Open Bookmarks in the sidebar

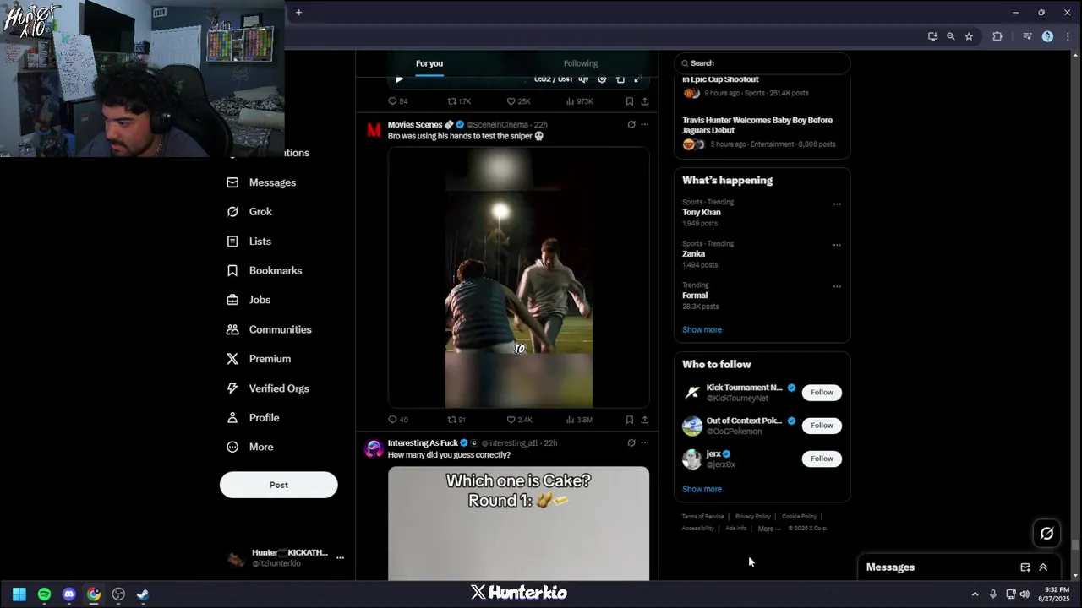point(264,270)
